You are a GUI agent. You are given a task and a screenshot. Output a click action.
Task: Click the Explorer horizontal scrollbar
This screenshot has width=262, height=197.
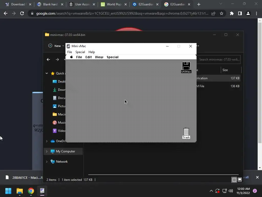(x=163, y=174)
